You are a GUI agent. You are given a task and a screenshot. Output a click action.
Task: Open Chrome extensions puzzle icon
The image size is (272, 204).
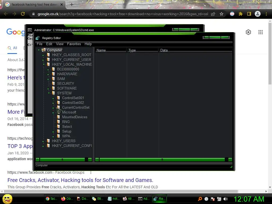point(240,14)
